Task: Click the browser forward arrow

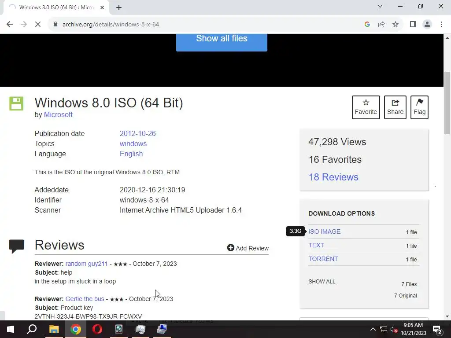Action: [24, 25]
